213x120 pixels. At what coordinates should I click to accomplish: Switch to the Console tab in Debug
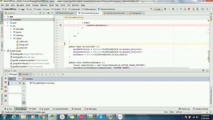(x=25, y=74)
